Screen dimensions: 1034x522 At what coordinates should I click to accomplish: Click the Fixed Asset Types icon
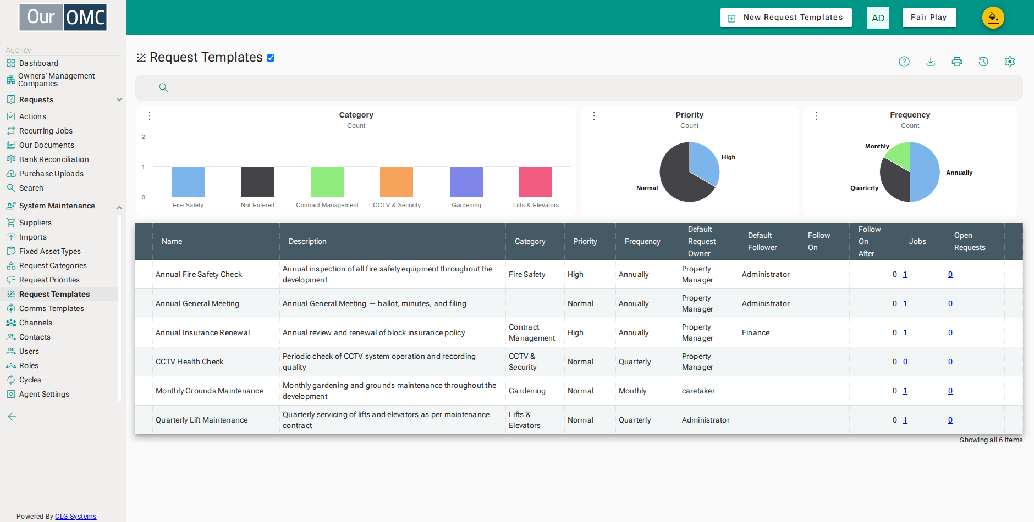coord(11,251)
